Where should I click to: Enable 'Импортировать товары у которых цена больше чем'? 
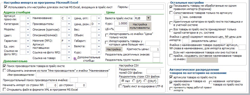pyautogui.click(x=107, y=42)
